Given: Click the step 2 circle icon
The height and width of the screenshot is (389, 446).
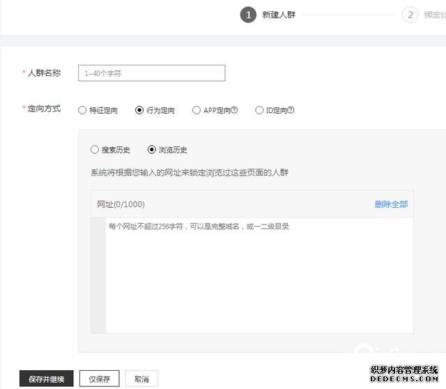Looking at the screenshot, I should pyautogui.click(x=410, y=15).
